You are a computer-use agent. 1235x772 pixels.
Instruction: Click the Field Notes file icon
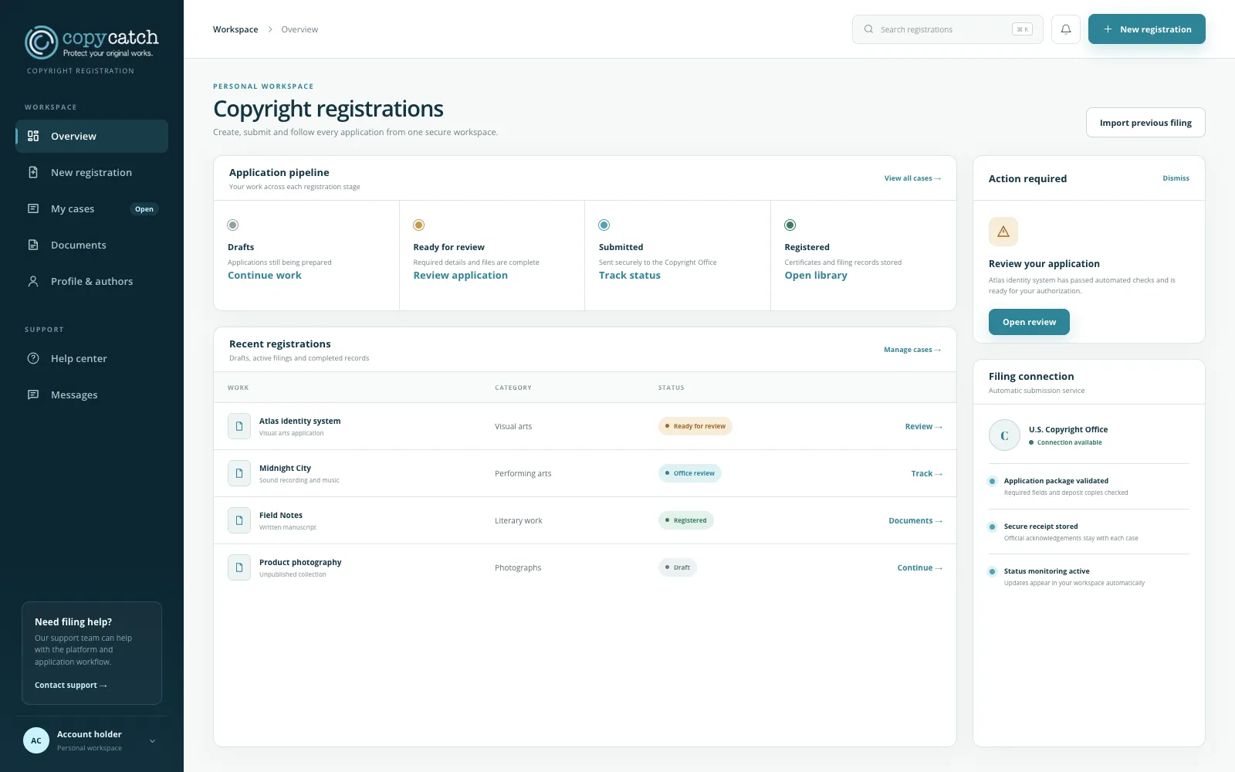[239, 520]
